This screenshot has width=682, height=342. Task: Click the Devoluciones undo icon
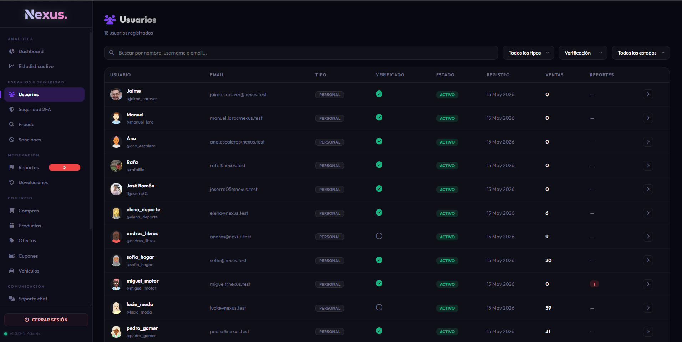(x=12, y=182)
